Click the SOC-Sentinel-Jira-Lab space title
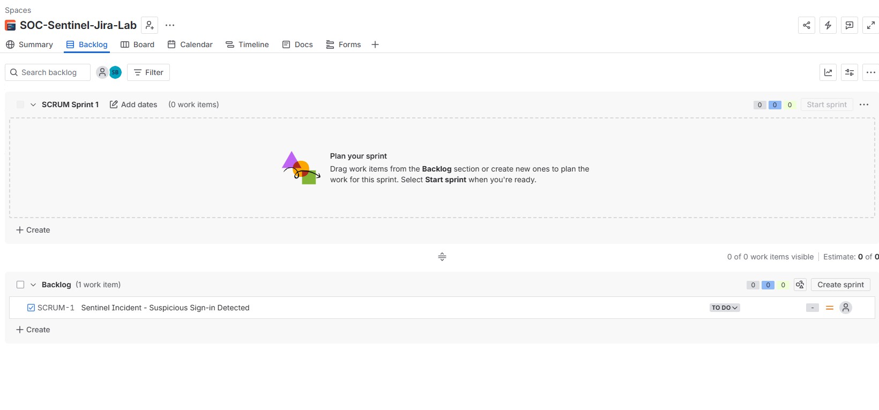The width and height of the screenshot is (879, 410). pyautogui.click(x=78, y=25)
